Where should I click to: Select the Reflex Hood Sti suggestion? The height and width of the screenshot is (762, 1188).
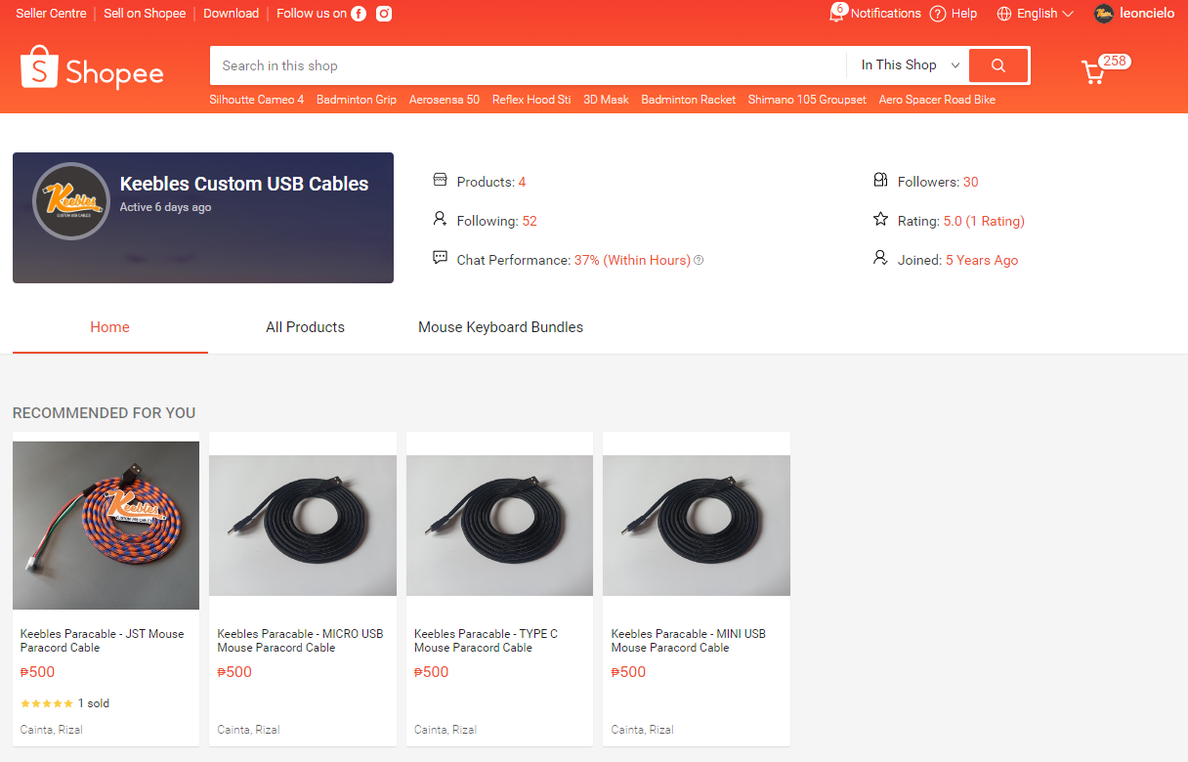[531, 100]
